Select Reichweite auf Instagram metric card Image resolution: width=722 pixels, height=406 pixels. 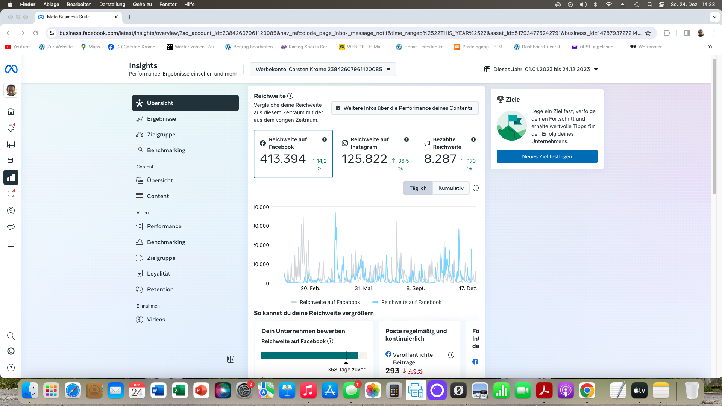click(x=375, y=154)
